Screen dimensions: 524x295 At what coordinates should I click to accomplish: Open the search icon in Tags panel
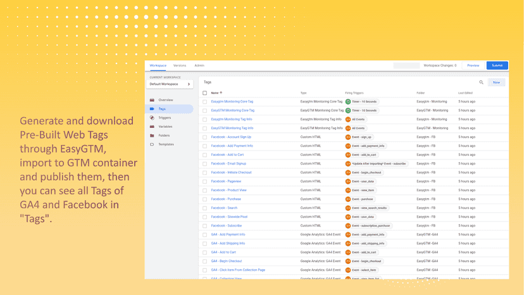point(481,82)
